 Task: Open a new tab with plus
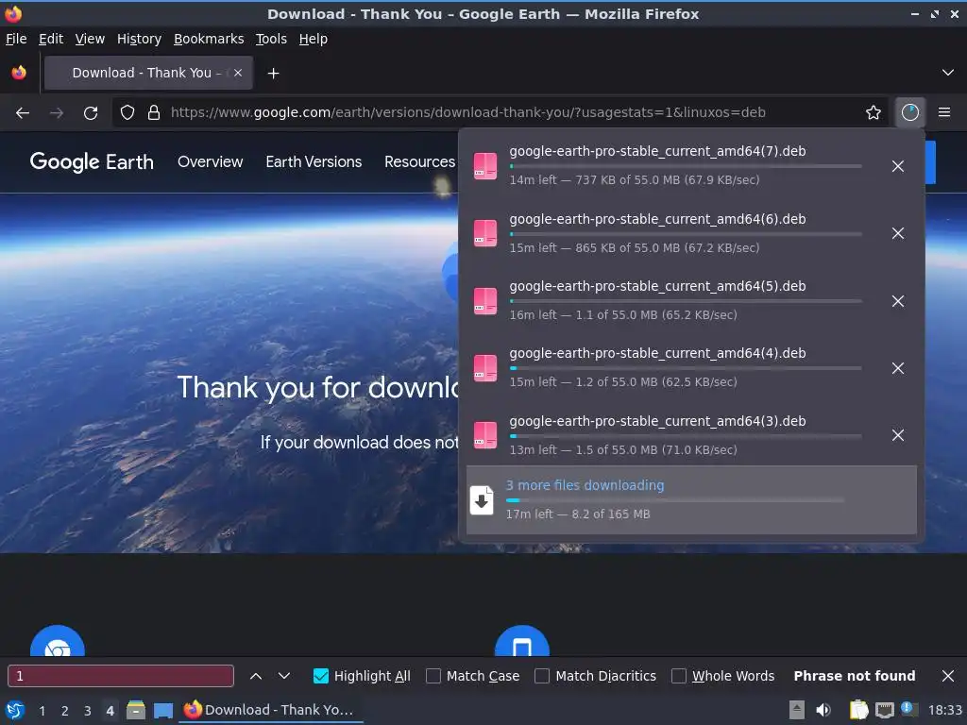[x=273, y=74]
